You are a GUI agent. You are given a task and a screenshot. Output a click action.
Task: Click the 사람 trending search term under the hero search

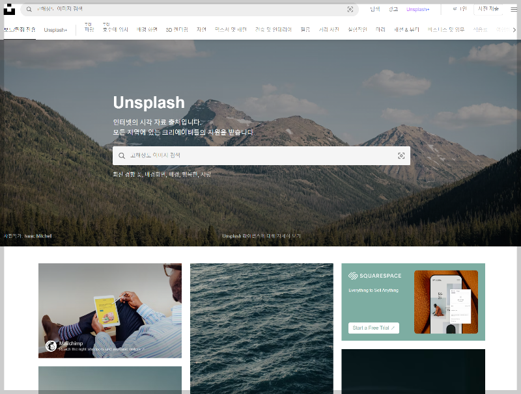pos(206,174)
